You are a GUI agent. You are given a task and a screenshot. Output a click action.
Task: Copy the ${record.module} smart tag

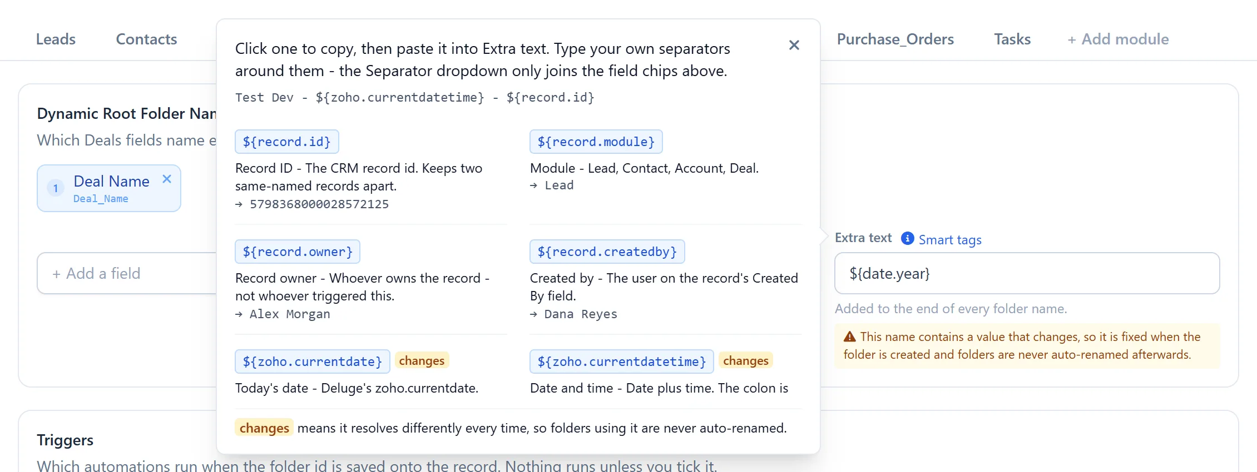click(596, 142)
